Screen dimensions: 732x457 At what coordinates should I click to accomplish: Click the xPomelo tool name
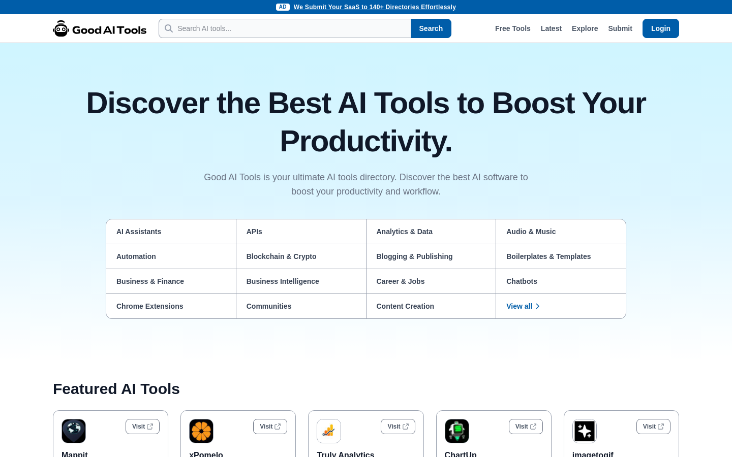[206, 454]
